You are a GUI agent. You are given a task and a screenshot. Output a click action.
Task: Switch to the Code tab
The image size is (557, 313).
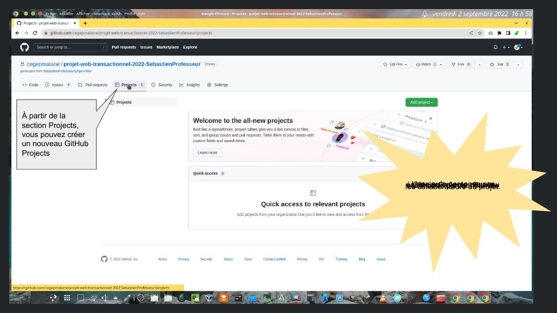[x=30, y=85]
